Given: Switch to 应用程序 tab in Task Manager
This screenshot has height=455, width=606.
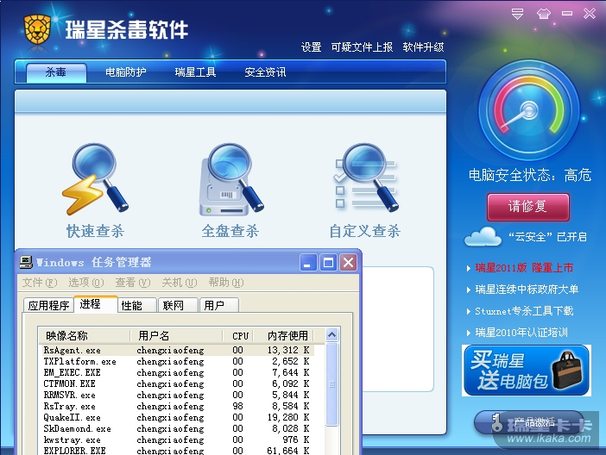Looking at the screenshot, I should pyautogui.click(x=48, y=306).
